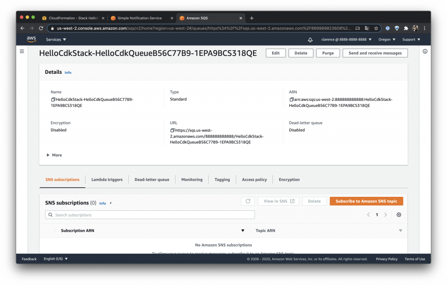447x285 pixels.
Task: Click the Purge button
Action: pyautogui.click(x=328, y=53)
